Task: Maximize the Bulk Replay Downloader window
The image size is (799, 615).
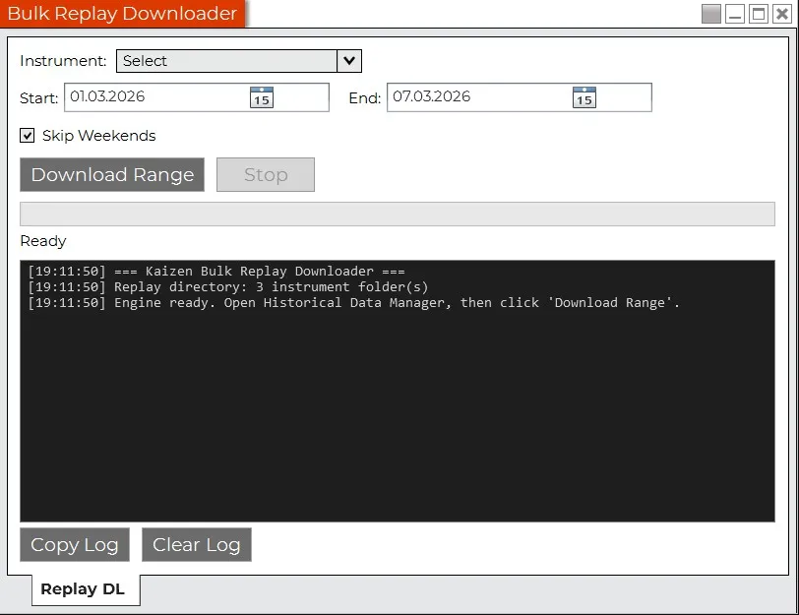Action: tap(759, 14)
